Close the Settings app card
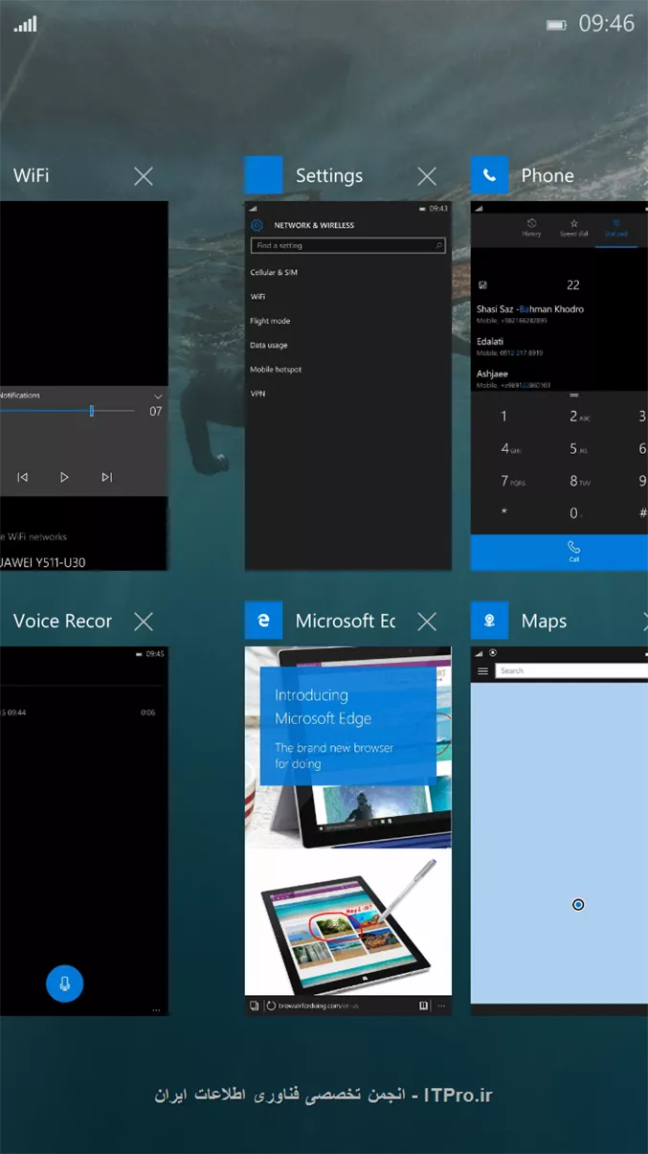The width and height of the screenshot is (648, 1154). [x=427, y=175]
